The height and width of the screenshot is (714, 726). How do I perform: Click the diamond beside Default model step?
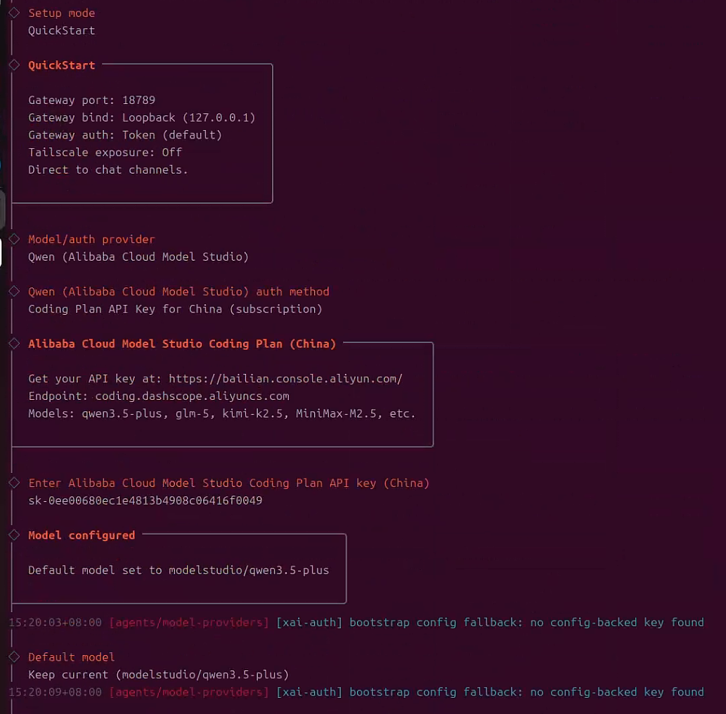click(13, 657)
